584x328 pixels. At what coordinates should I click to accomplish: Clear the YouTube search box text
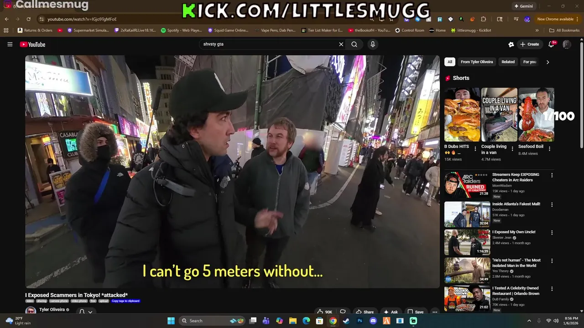point(341,44)
